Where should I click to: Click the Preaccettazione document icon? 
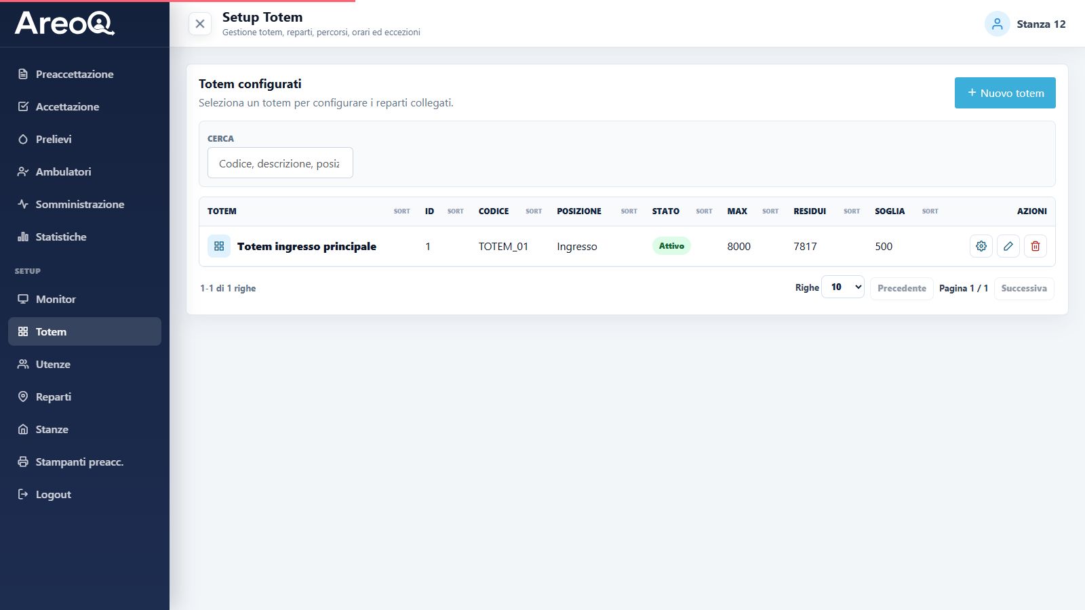point(23,74)
